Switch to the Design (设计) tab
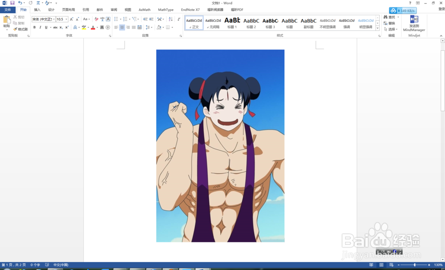The width and height of the screenshot is (445, 270). (51, 10)
